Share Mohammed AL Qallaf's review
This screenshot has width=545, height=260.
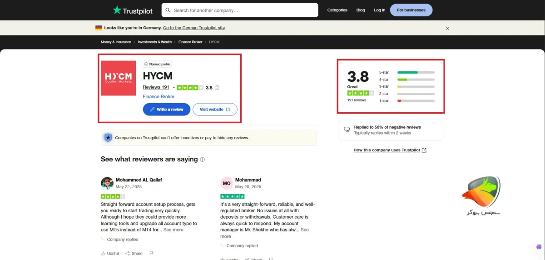click(134, 253)
